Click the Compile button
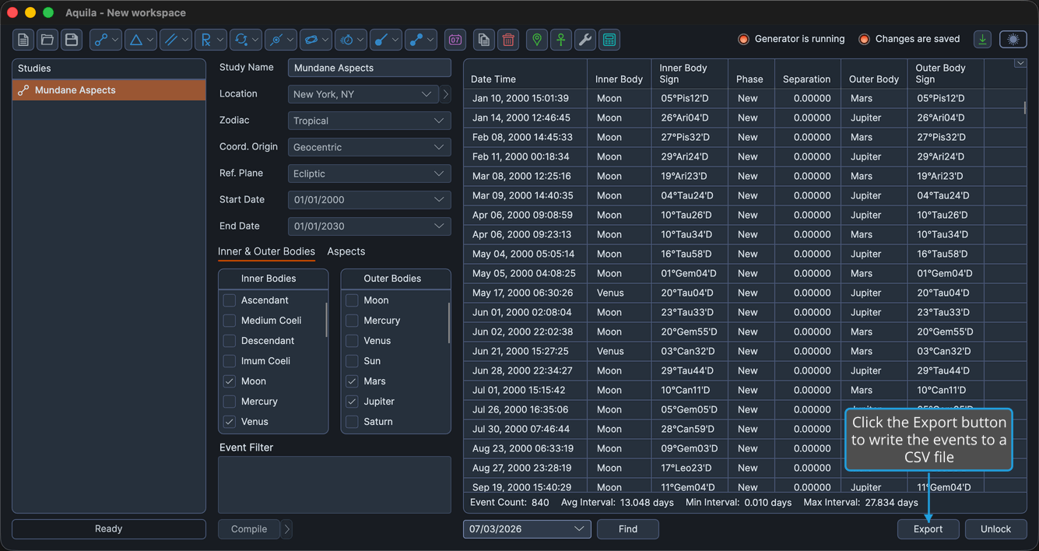The height and width of the screenshot is (551, 1039). point(249,529)
